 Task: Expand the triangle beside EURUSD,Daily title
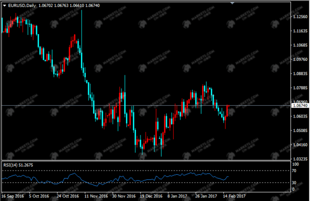point(4,6)
